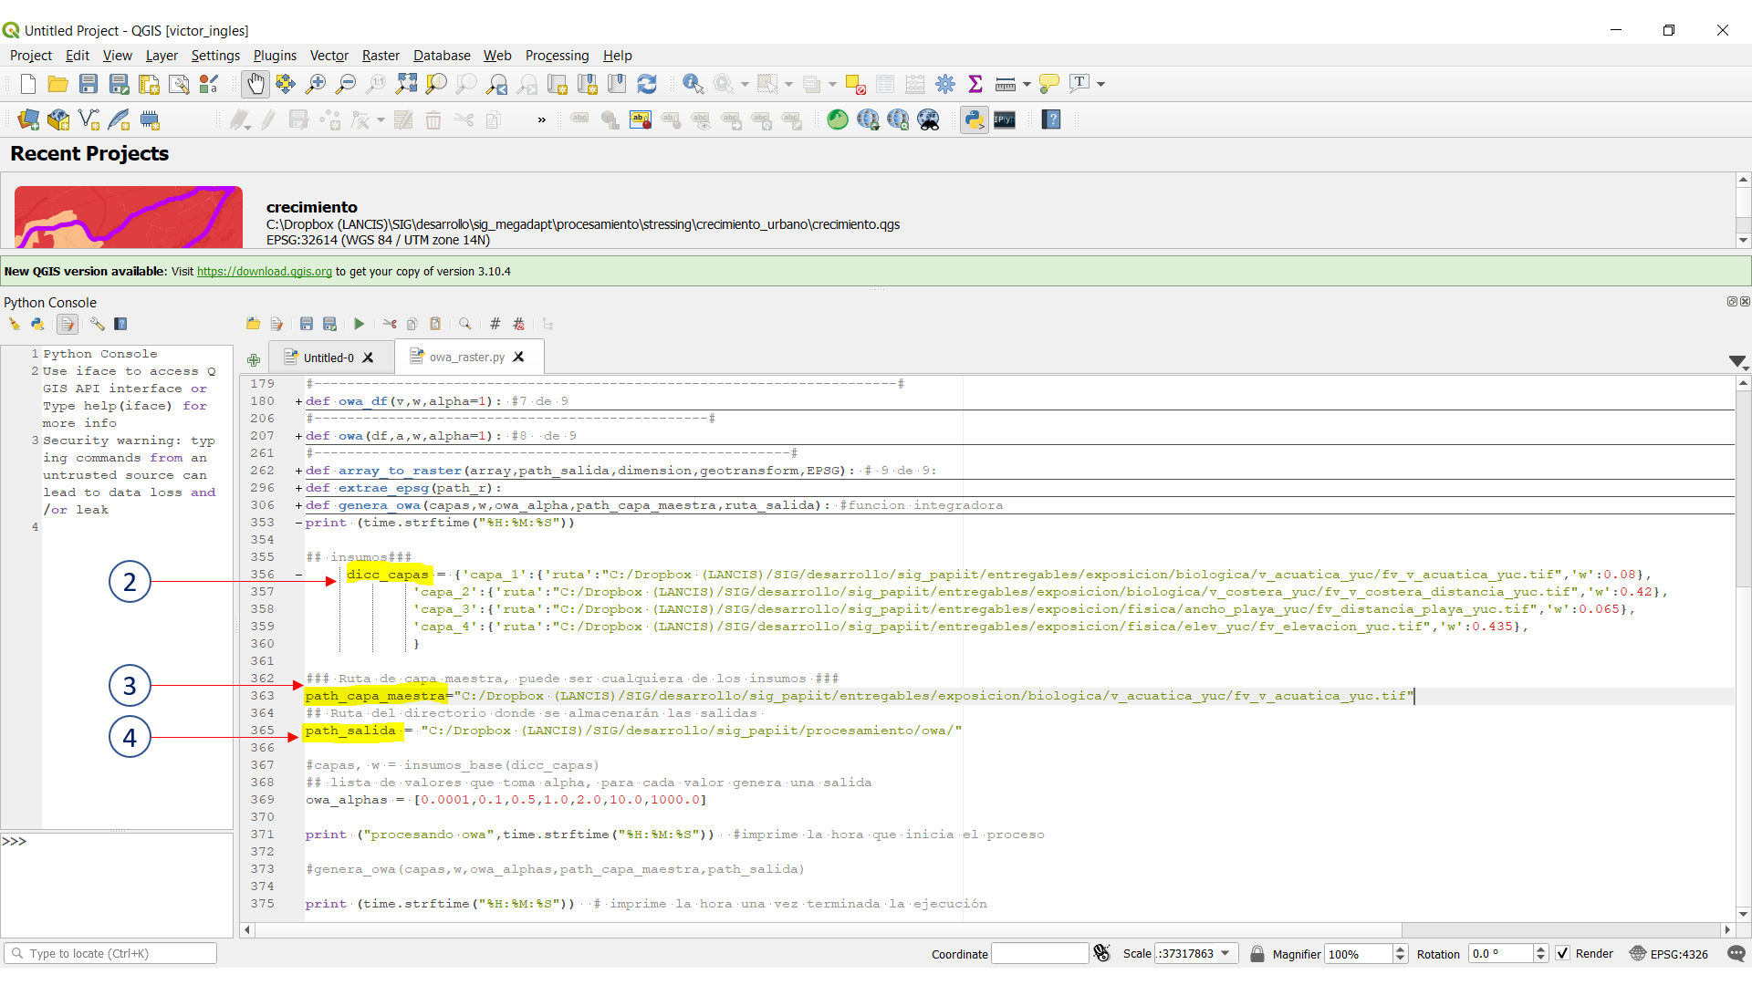Increase Rotation with up arrow
Screen dimensions: 1752x985
pos(1540,949)
